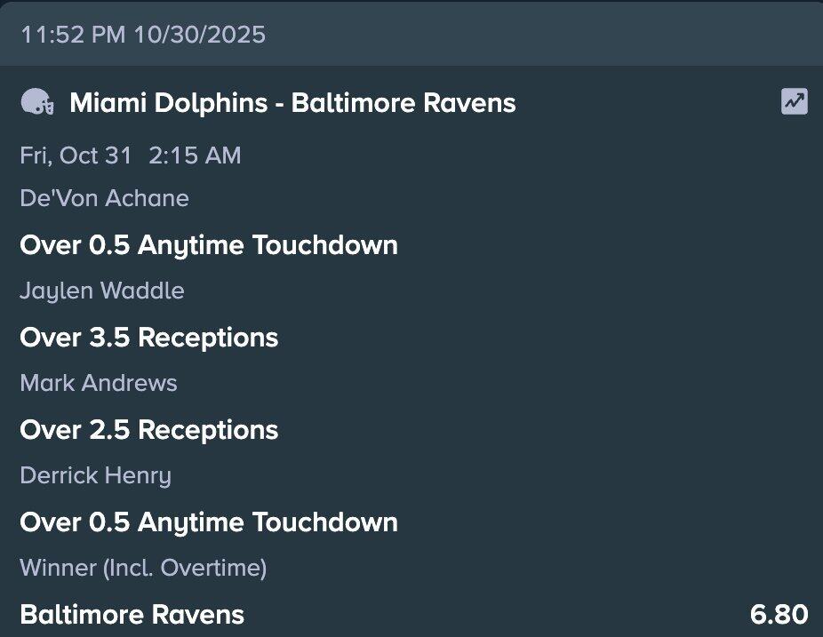The image size is (823, 637).
Task: Click the 6.80 odds value
Action: click(779, 614)
